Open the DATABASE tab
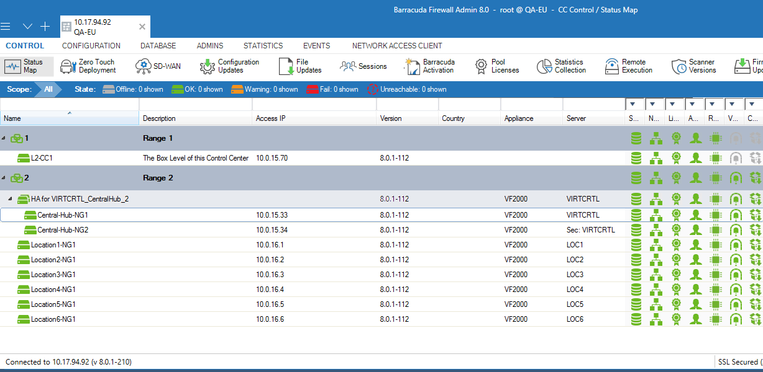This screenshot has height=372, width=763. [158, 46]
